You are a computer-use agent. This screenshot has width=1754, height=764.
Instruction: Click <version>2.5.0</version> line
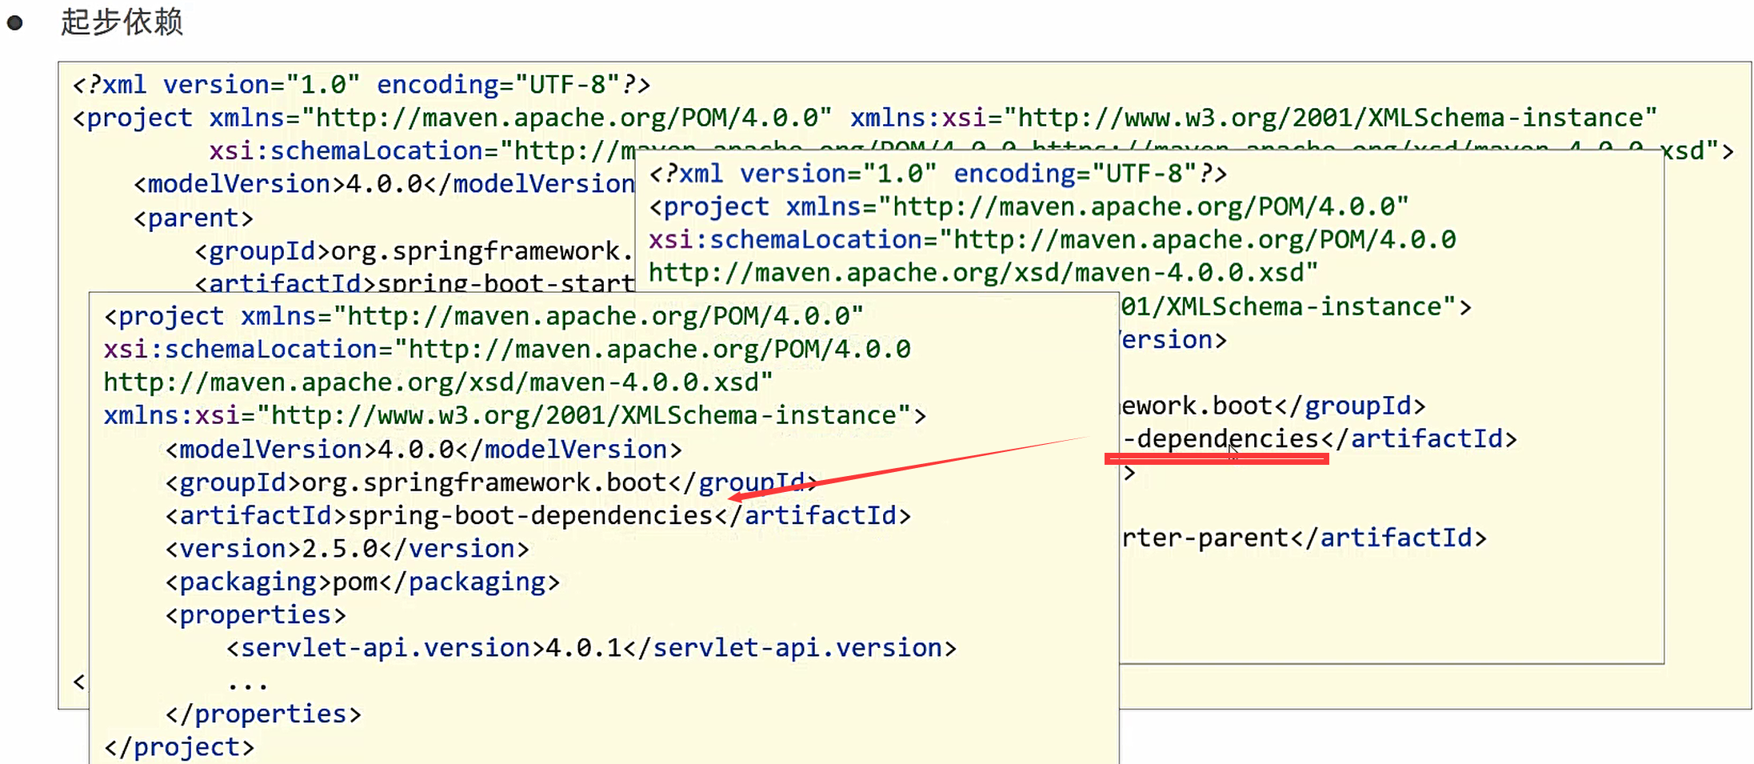[347, 549]
